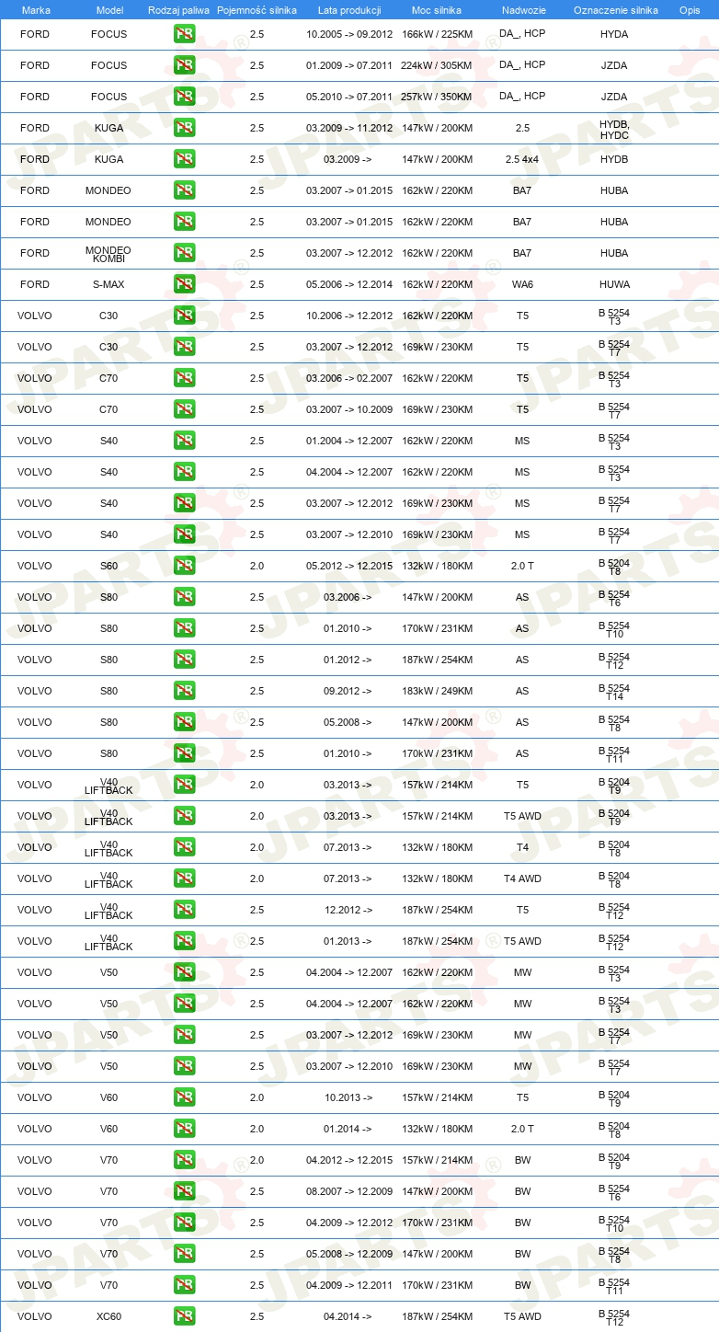Select the body cell WA6
719x1332 pixels.
522,284
